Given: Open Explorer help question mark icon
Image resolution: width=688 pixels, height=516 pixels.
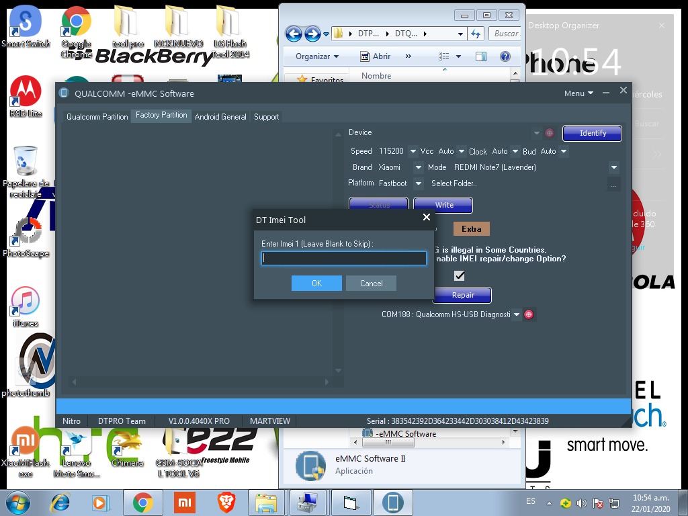Looking at the screenshot, I should [505, 56].
